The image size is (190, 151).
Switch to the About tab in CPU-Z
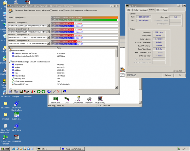click(165, 10)
